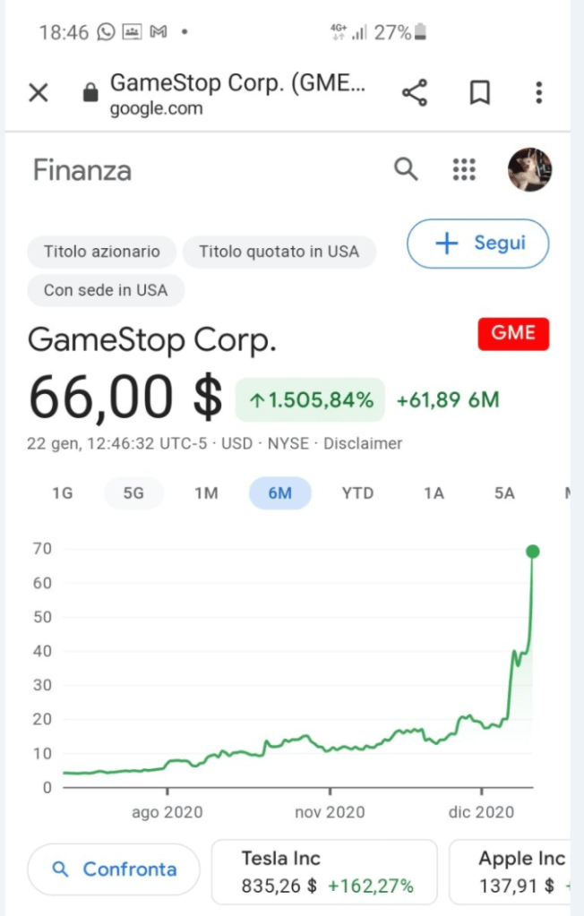The width and height of the screenshot is (584, 916).
Task: Switch chart to 1M range
Action: click(206, 493)
